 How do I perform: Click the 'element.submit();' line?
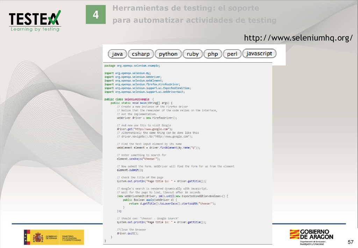(x=130, y=170)
